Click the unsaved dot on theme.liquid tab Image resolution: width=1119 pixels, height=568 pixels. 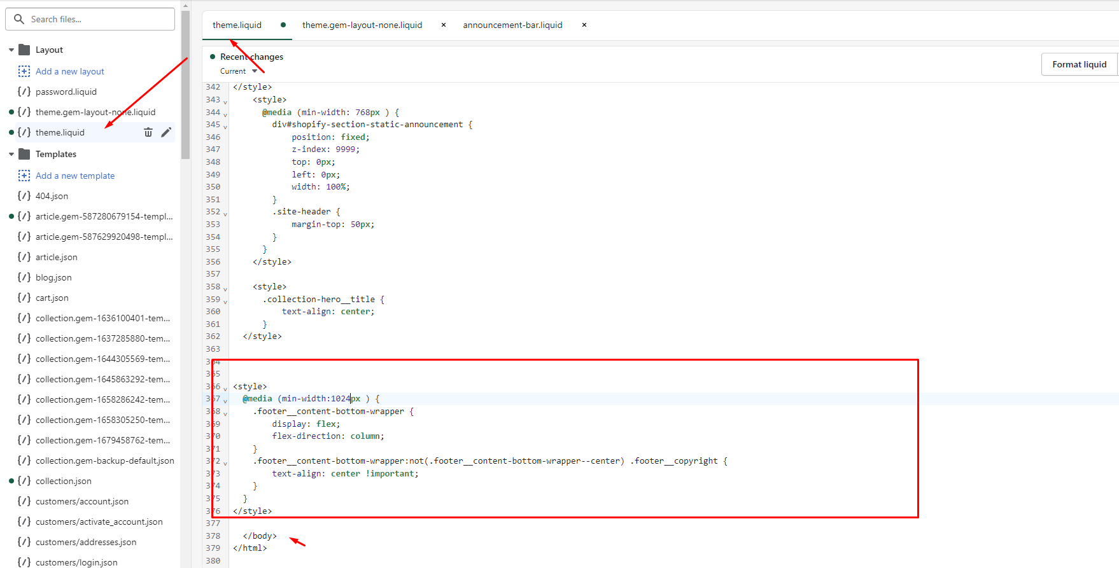click(283, 25)
